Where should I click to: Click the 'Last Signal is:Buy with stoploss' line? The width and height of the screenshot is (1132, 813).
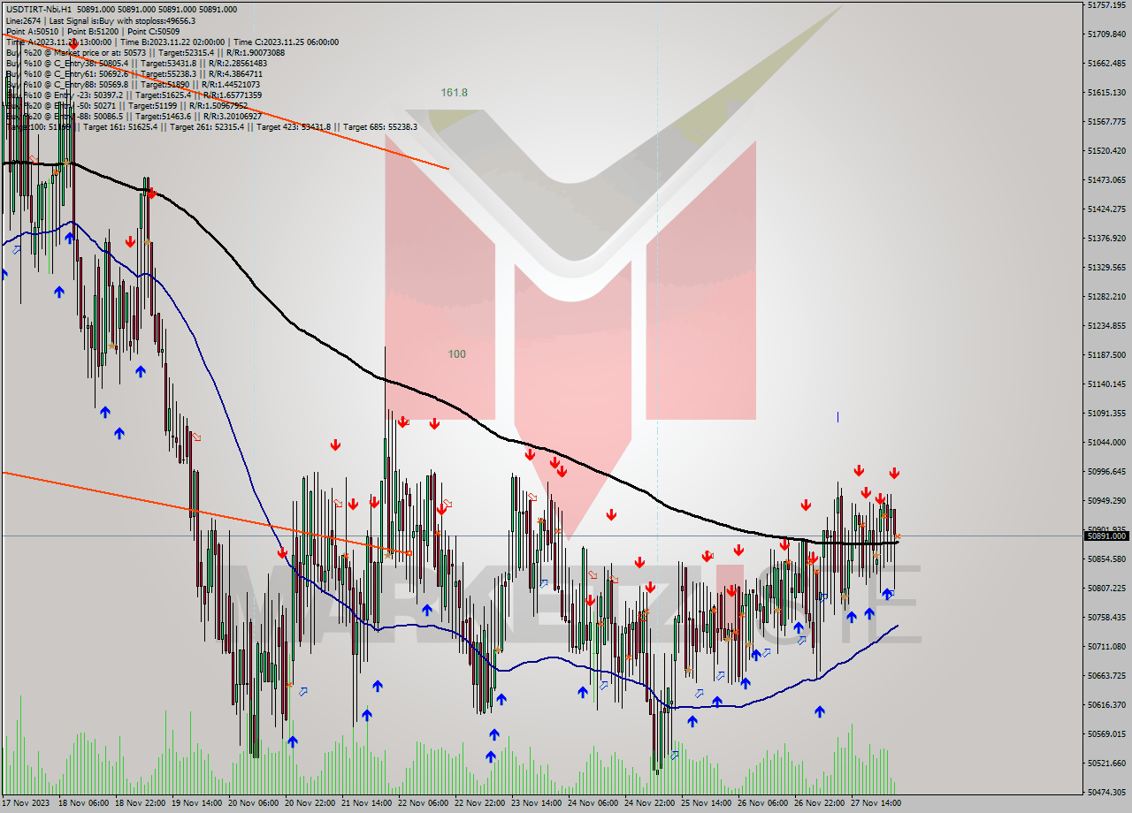101,20
